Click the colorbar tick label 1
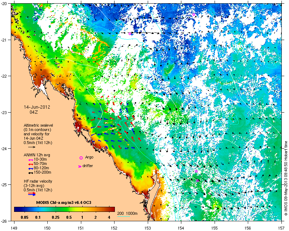Image resolution: width=289 pixels, height=231 pixels. (x=82, y=217)
